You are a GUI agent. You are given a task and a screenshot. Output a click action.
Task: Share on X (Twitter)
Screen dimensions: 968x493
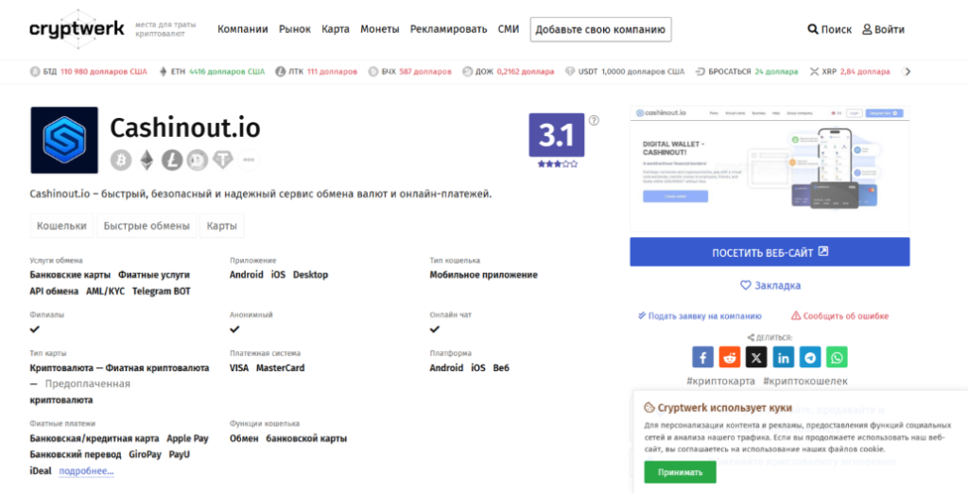756,357
